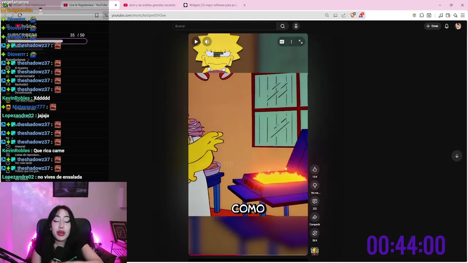The width and height of the screenshot is (468, 263).
Task: Toggle the browser sidebar panel icon
Action: pyautogui.click(x=429, y=15)
